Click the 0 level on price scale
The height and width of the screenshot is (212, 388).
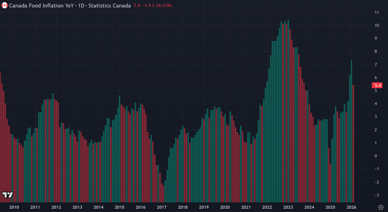[x=377, y=156]
